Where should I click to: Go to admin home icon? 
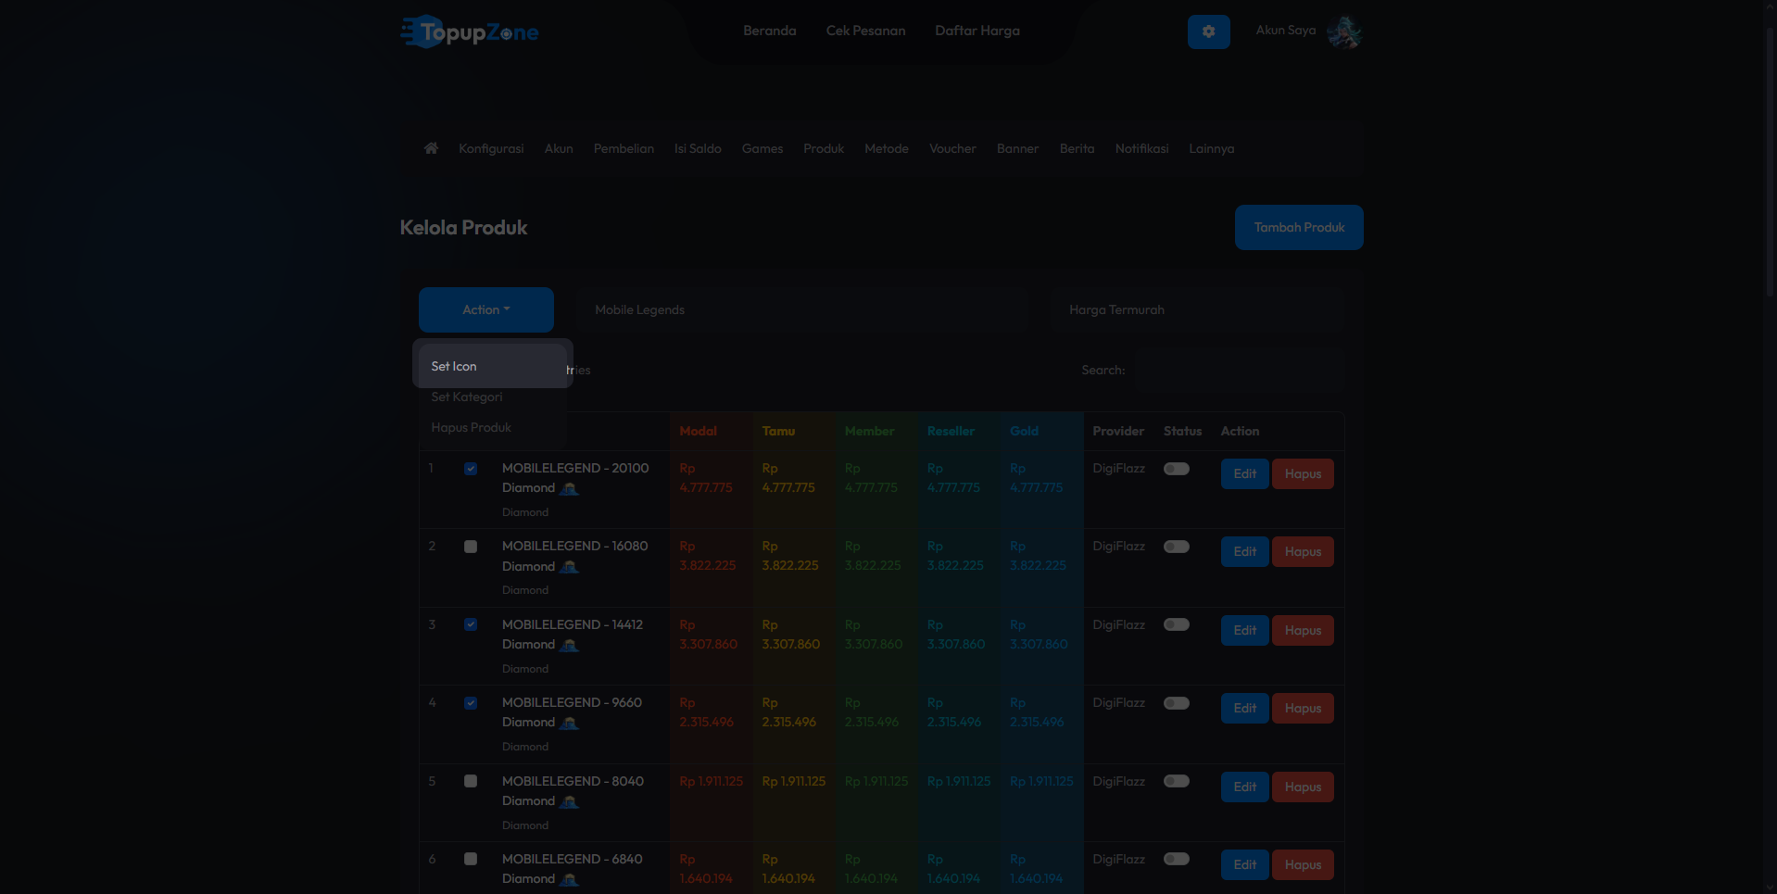click(x=431, y=148)
